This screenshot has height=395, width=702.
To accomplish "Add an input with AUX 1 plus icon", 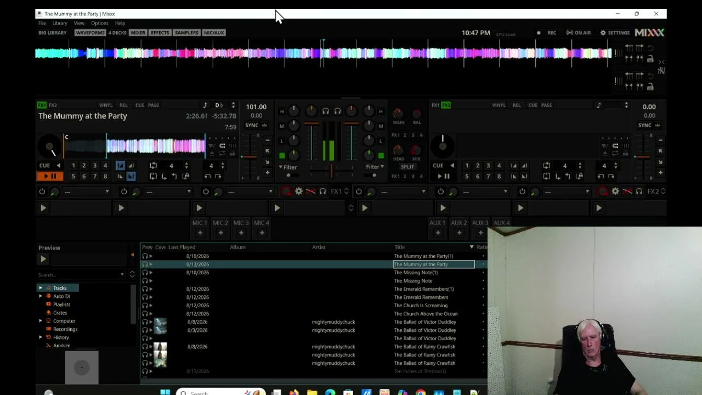I will (438, 233).
